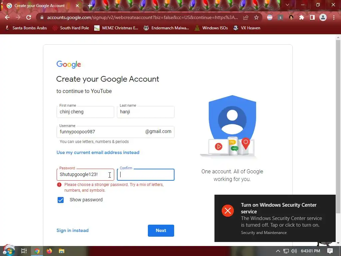Click the Confirm password field
Screen dimensions: 341x256
point(146,175)
